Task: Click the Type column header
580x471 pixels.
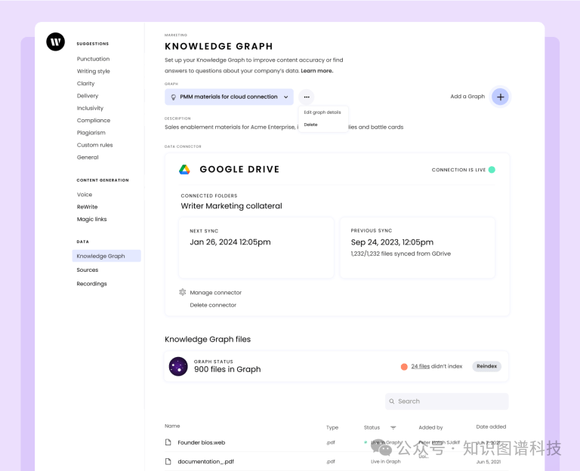Action: (x=332, y=427)
